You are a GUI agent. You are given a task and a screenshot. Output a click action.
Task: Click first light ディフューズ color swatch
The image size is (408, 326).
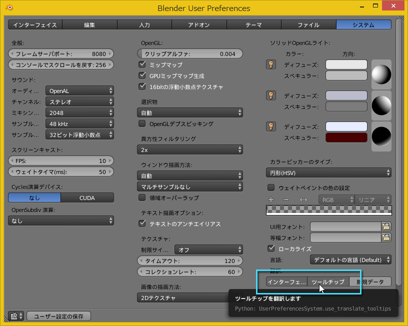[346, 64]
